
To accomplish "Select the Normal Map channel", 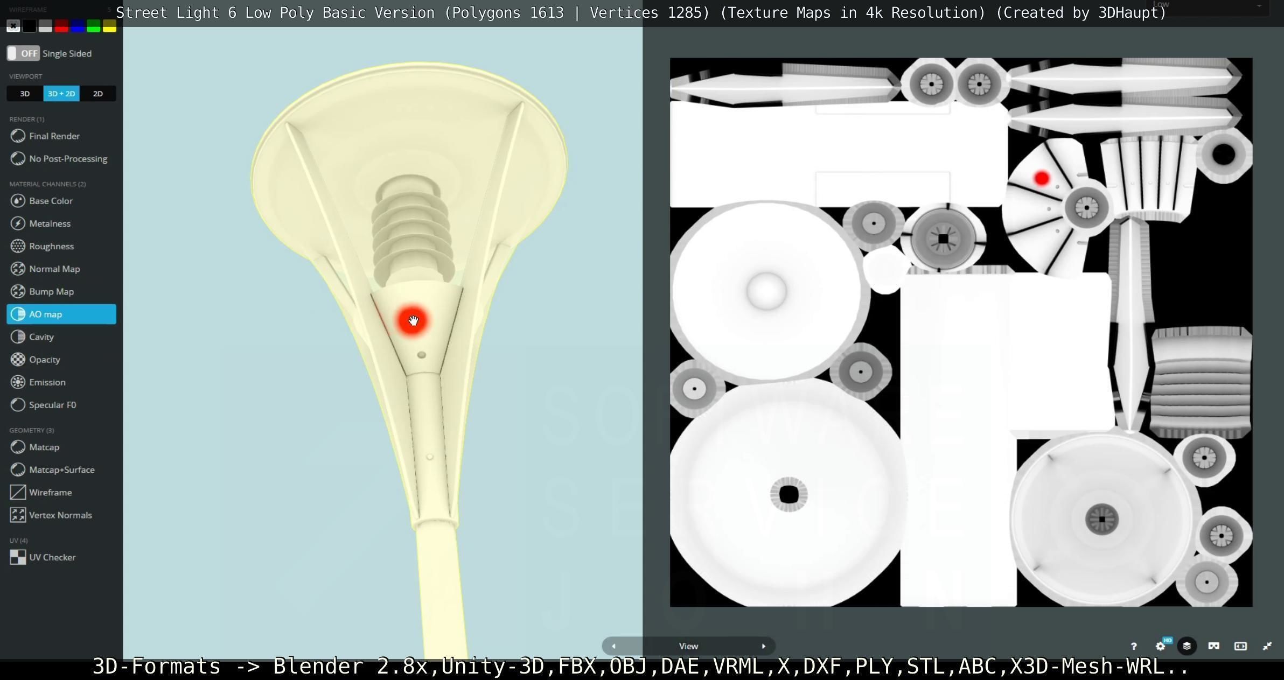I will point(54,269).
